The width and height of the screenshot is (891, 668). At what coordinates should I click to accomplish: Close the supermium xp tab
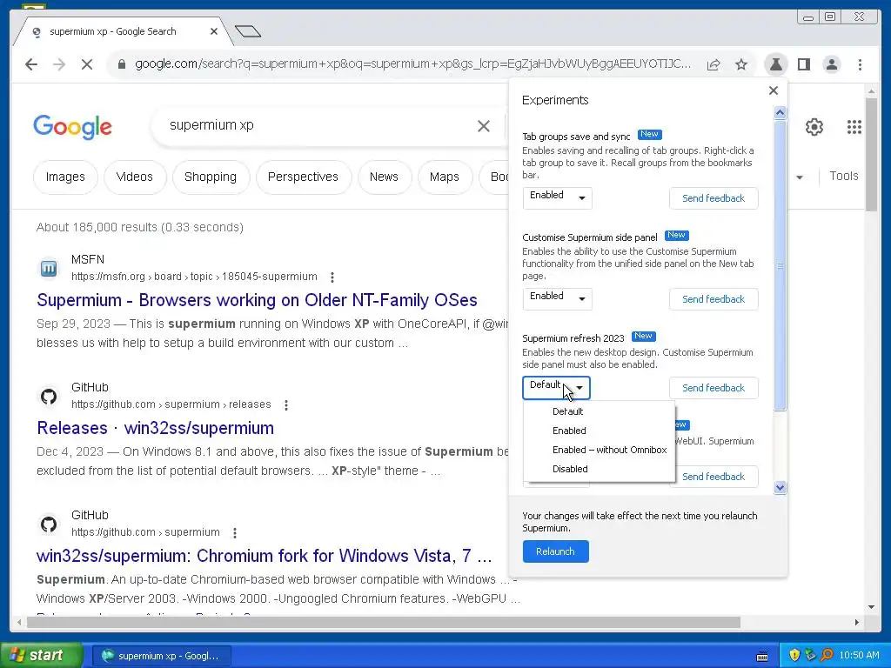[214, 31]
